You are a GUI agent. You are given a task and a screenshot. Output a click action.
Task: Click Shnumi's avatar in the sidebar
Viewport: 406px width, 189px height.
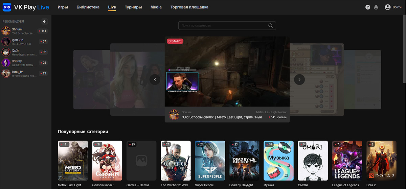[x=6, y=31]
